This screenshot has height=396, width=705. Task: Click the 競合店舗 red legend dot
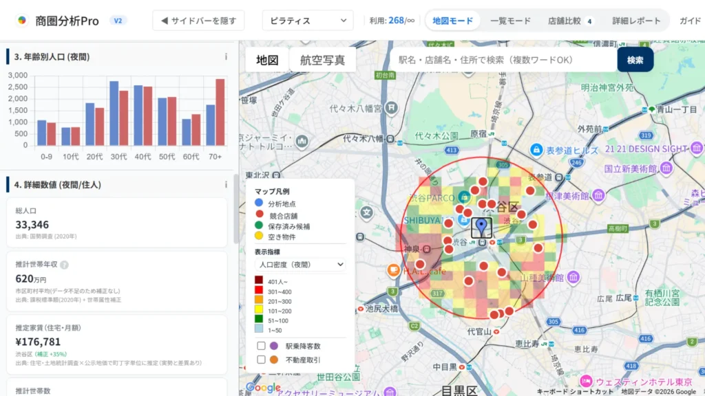pos(259,214)
